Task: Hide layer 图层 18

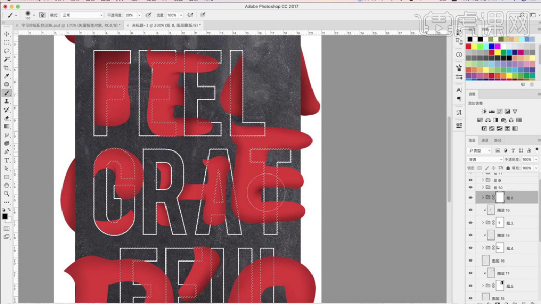Action: (x=470, y=235)
